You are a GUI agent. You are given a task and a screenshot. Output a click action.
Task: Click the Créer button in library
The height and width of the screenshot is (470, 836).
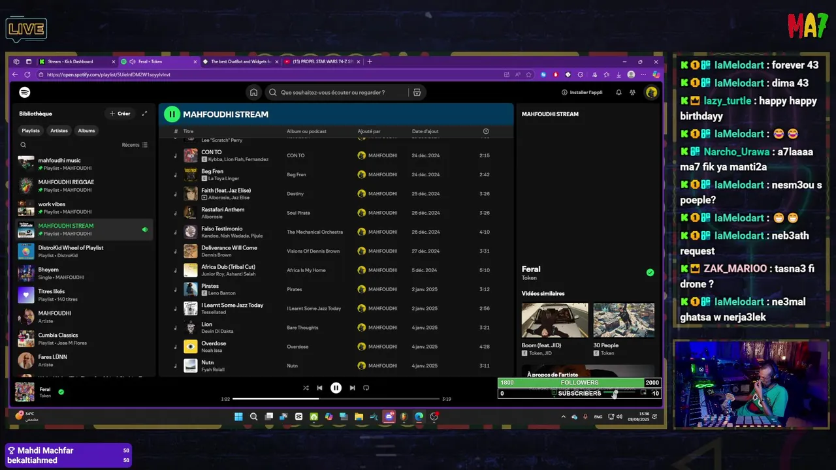120,114
